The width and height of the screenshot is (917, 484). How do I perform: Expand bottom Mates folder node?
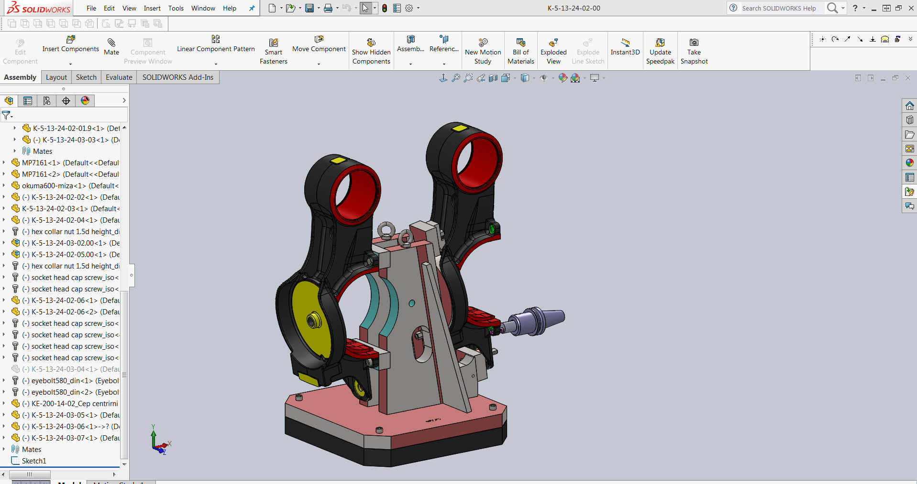coord(4,449)
